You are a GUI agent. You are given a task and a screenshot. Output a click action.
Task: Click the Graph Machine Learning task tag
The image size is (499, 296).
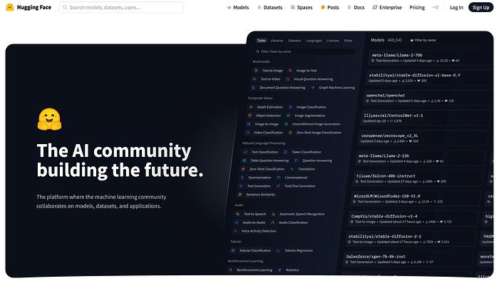[333, 88]
